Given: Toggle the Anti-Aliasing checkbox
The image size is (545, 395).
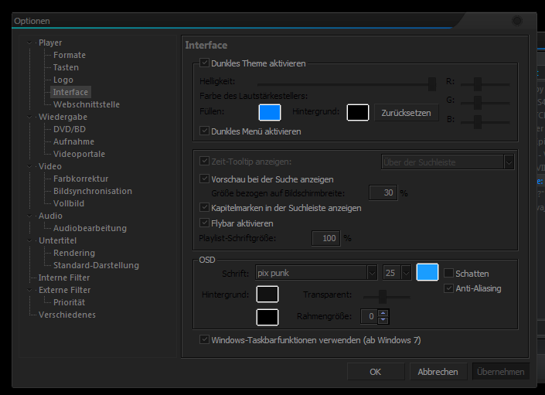Looking at the screenshot, I should coord(448,288).
